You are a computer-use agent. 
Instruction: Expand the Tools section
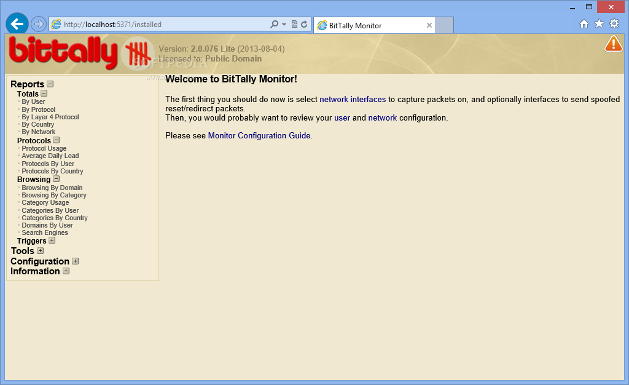point(40,250)
